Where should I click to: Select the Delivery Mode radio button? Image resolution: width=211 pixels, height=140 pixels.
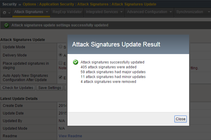pos(61,55)
